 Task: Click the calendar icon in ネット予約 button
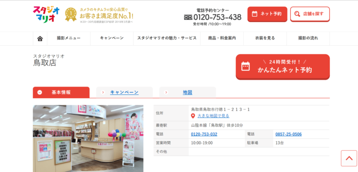point(254,14)
